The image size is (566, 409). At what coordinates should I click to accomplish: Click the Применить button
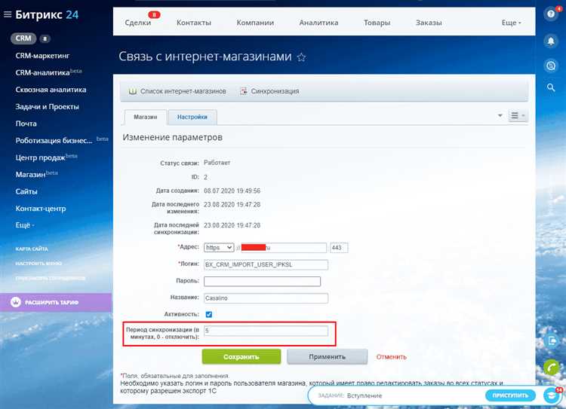coord(327,357)
